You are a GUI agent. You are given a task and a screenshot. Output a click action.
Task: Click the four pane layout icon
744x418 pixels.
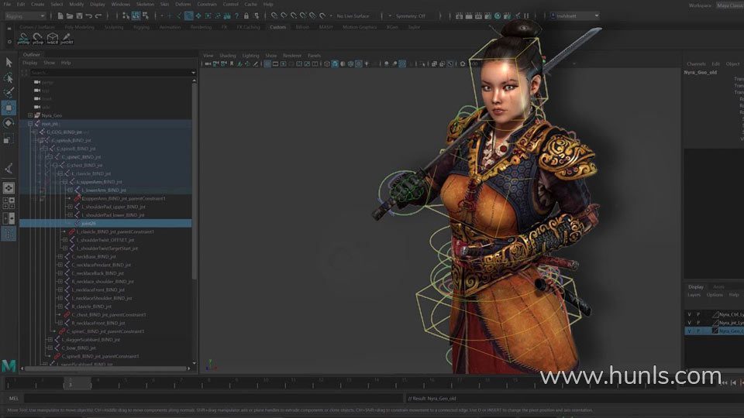9,204
